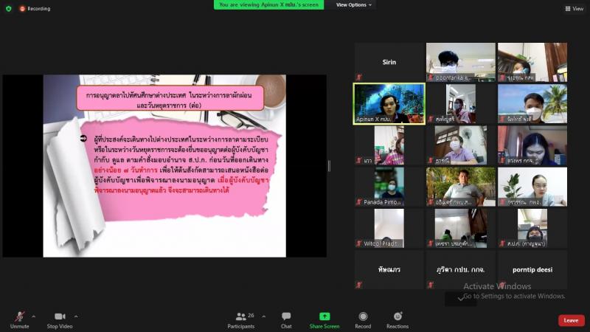The width and height of the screenshot is (590, 332).
Task: Open the Chat panel
Action: pyautogui.click(x=286, y=320)
